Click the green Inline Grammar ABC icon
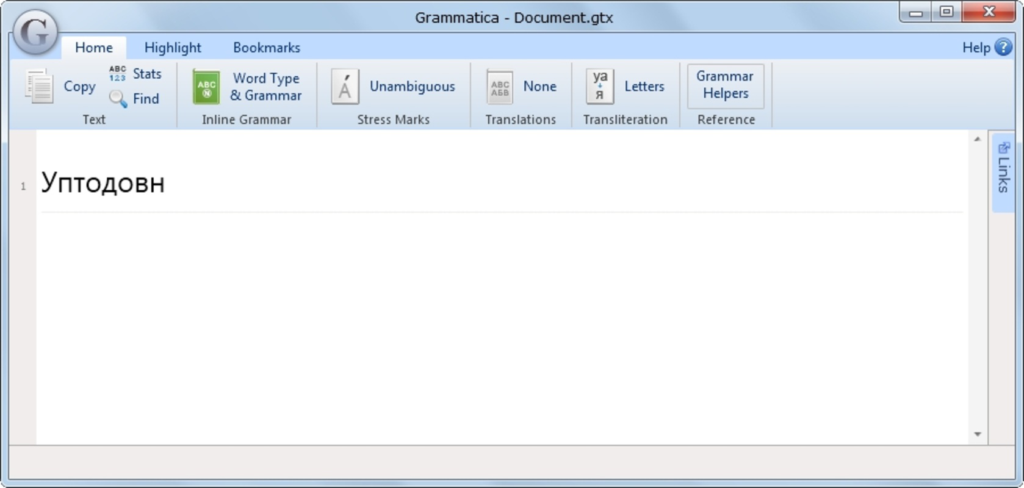This screenshot has height=488, width=1024. 206,87
